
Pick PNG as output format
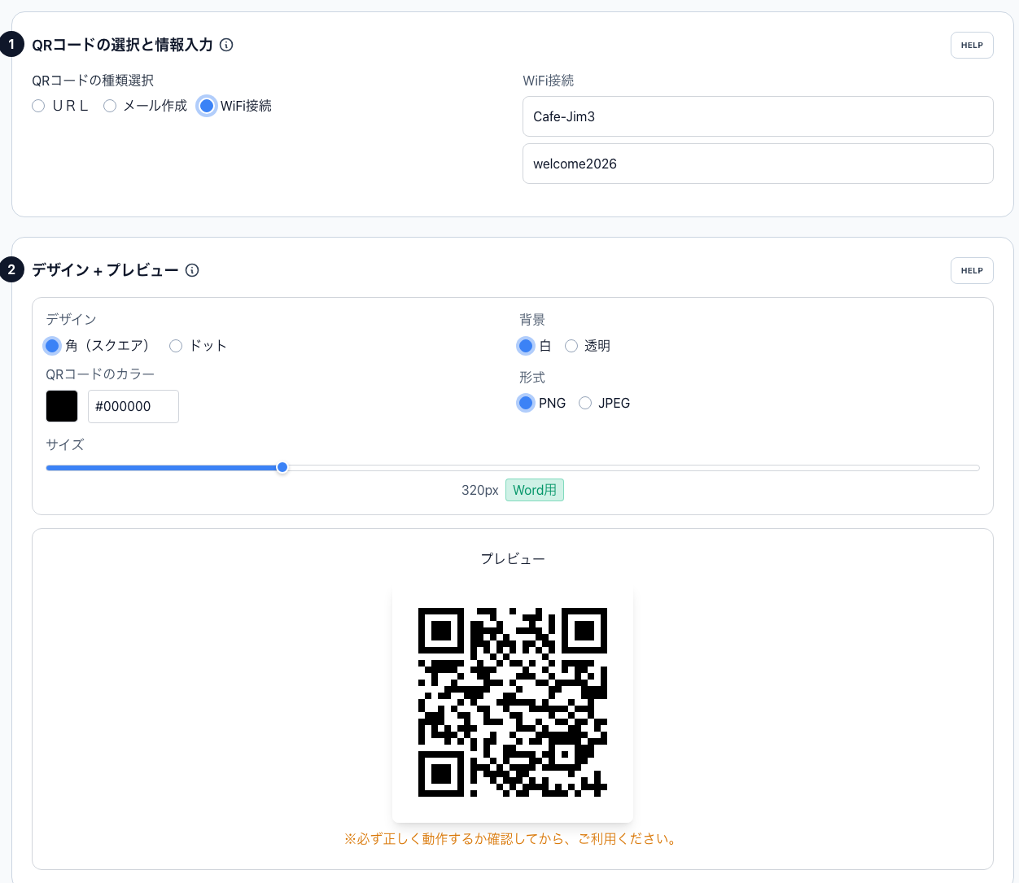pos(526,403)
